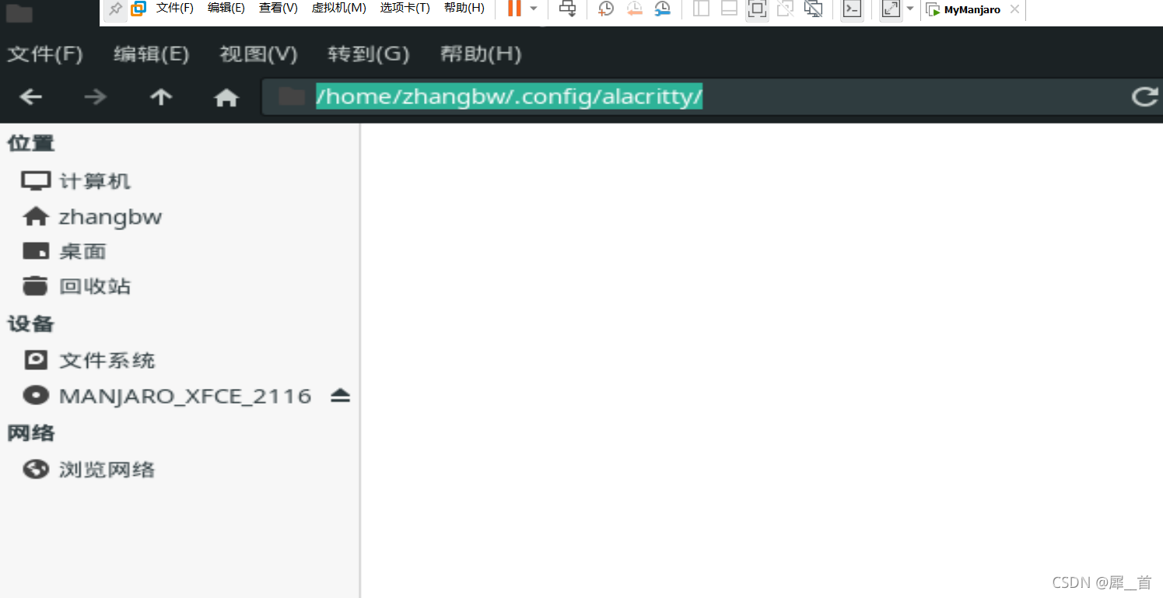Click Send Ctrl+Alt+Del icon
Screen dimensions: 1163x598
click(x=568, y=9)
